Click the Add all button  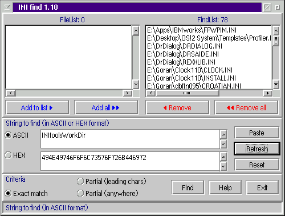point(106,107)
